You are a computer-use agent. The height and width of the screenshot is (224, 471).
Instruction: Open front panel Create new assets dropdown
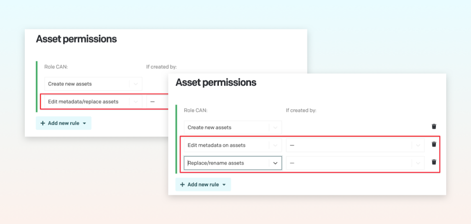tap(233, 127)
